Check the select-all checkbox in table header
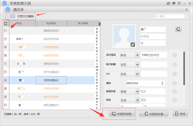Image resolution: width=193 pixels, height=126 pixels. click(5, 24)
